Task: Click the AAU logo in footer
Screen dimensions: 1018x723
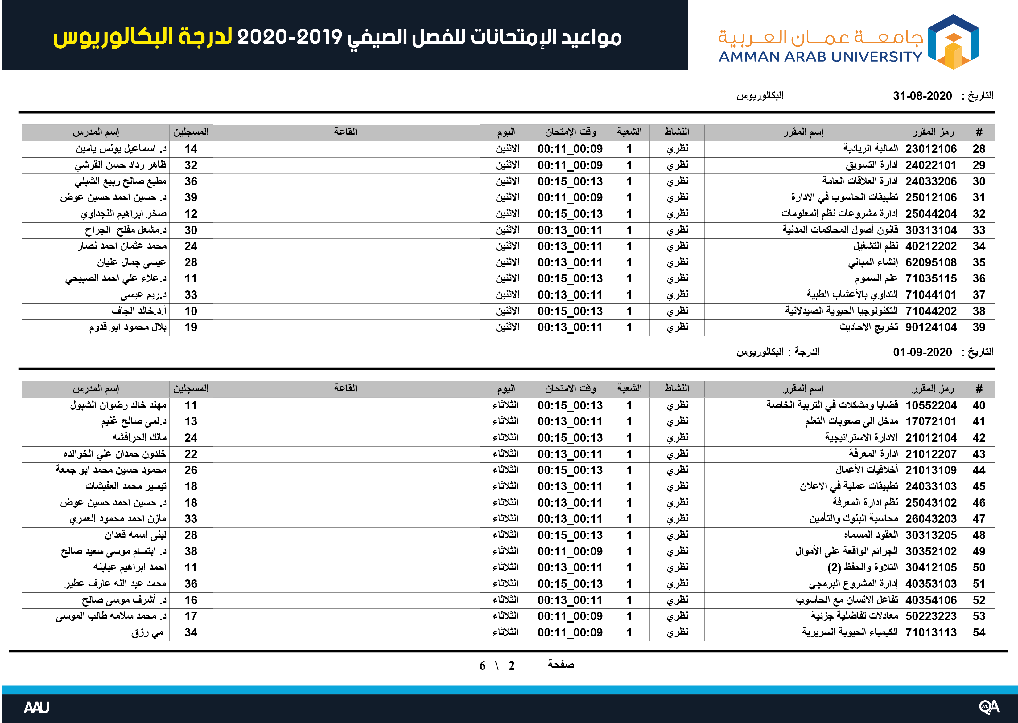Action: click(37, 707)
